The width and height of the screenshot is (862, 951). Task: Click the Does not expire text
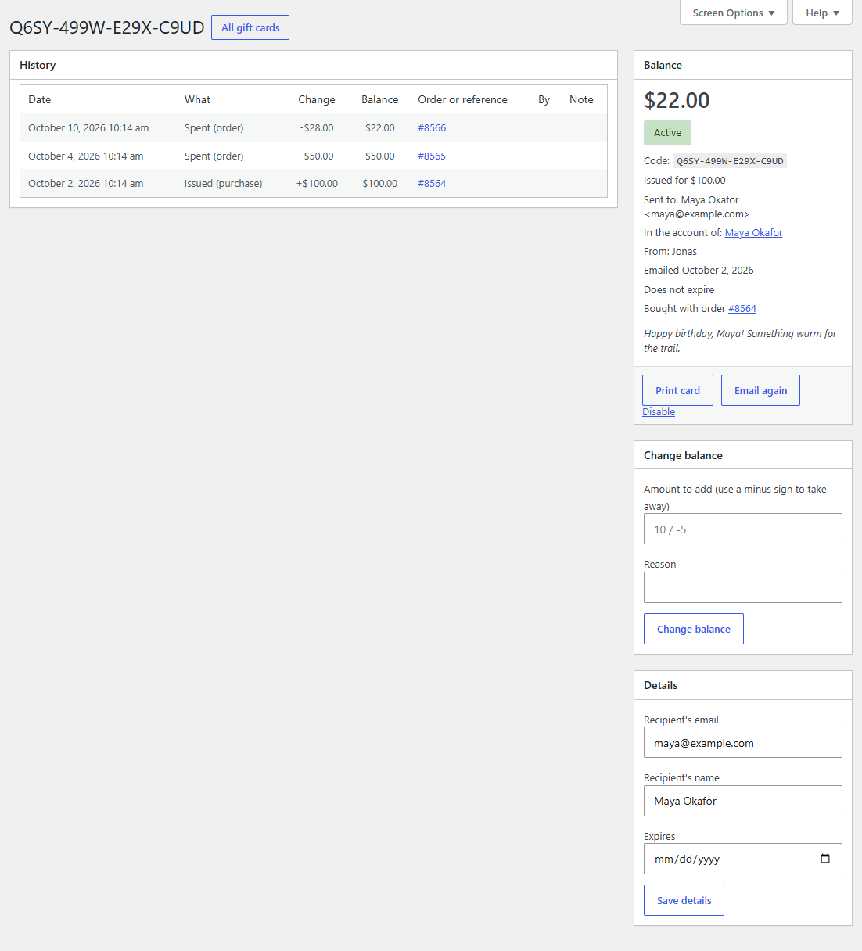(x=679, y=290)
